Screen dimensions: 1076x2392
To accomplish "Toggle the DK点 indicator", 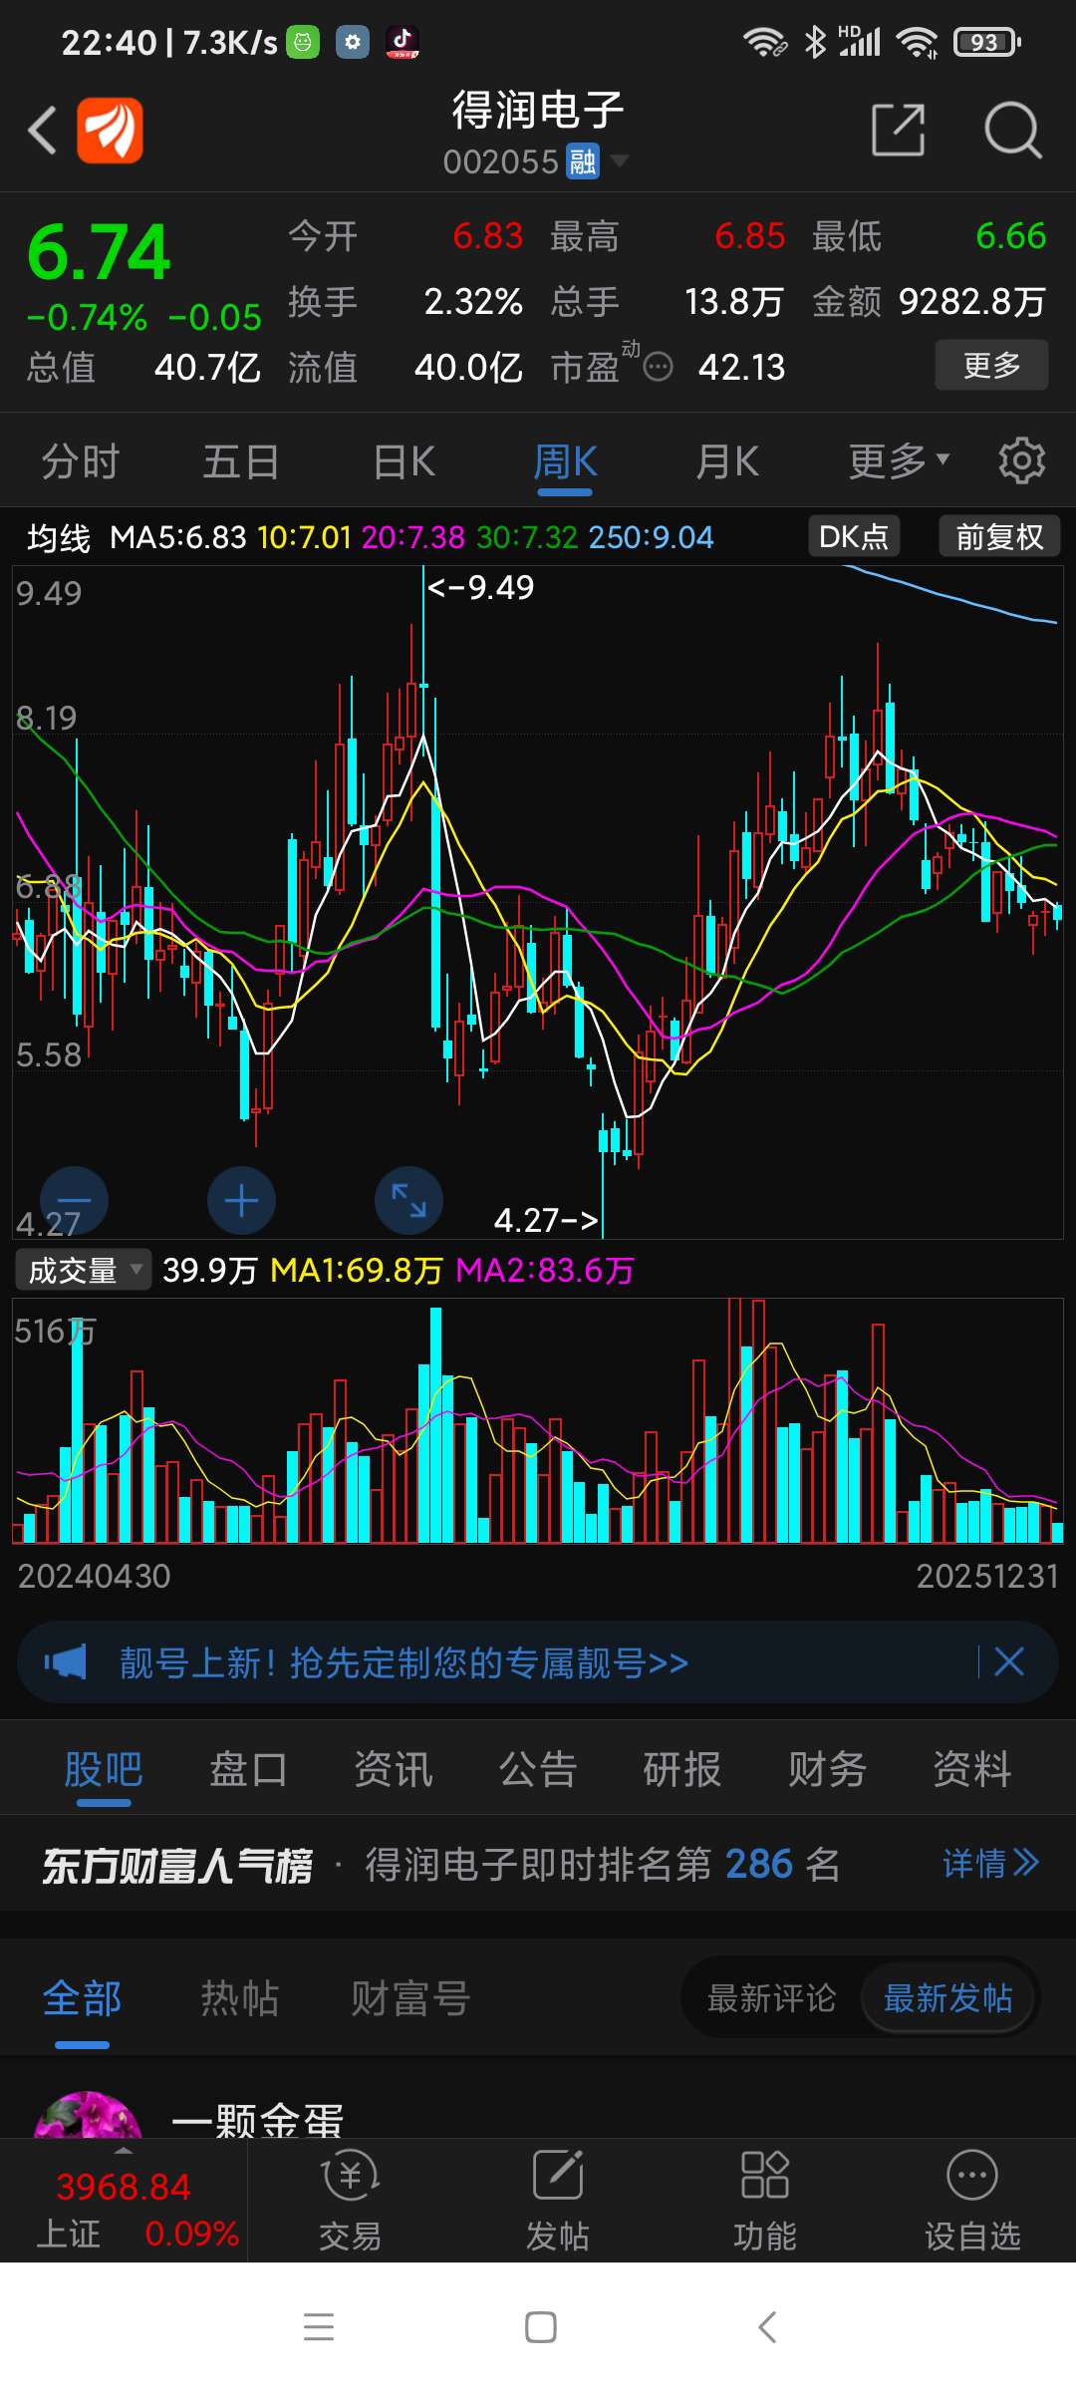I will pos(854,536).
